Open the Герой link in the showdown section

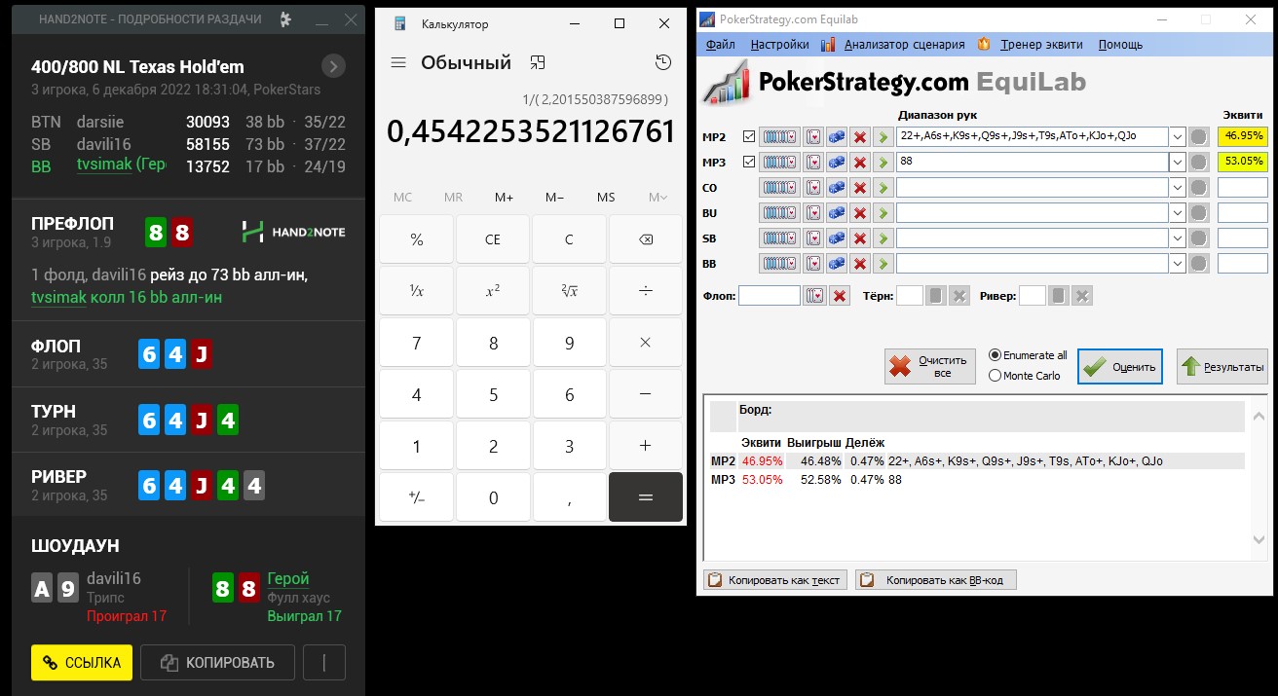point(287,578)
